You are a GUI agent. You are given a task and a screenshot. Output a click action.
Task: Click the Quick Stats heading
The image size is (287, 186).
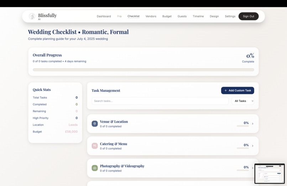(x=42, y=90)
